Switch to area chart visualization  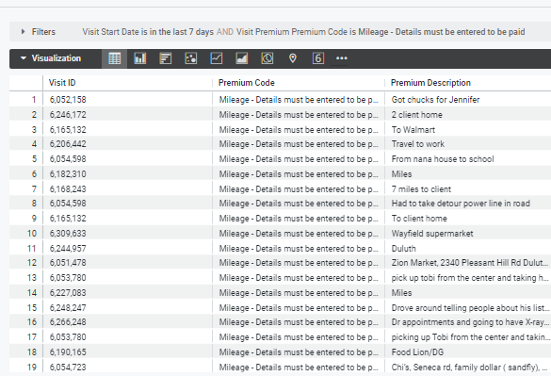(x=242, y=58)
